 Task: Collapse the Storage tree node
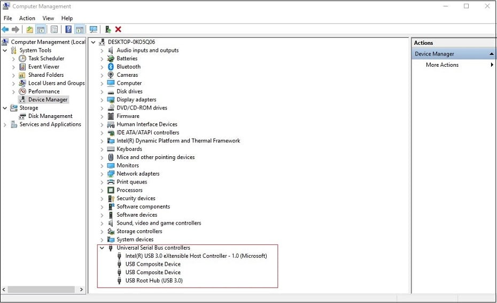pyautogui.click(x=5, y=108)
